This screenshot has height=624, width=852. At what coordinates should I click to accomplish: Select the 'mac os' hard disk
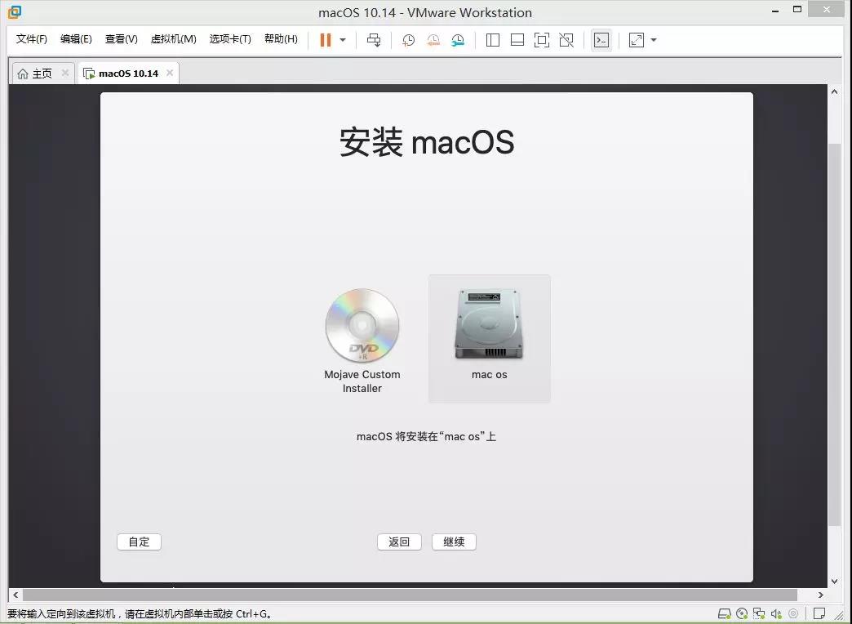[489, 337]
